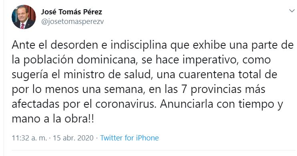Viewport: 297px width, 156px height.
Task: Click the 15 abr. 2020 date
Action: (x=73, y=138)
